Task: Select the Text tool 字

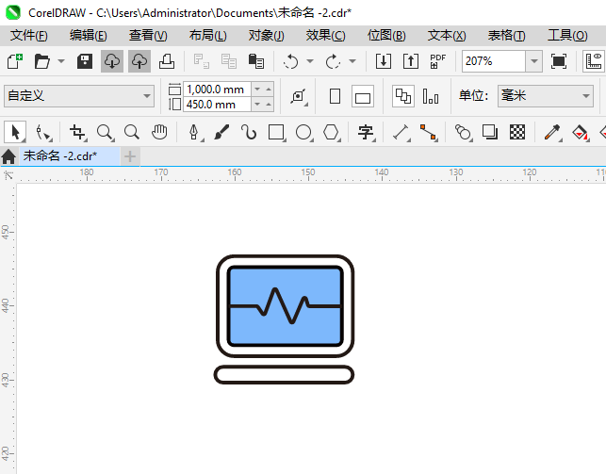Action: coord(366,133)
